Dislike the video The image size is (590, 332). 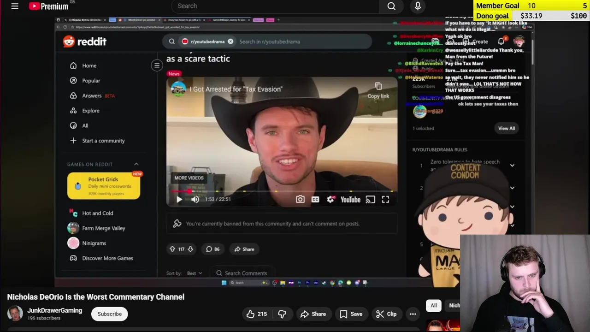click(282, 314)
